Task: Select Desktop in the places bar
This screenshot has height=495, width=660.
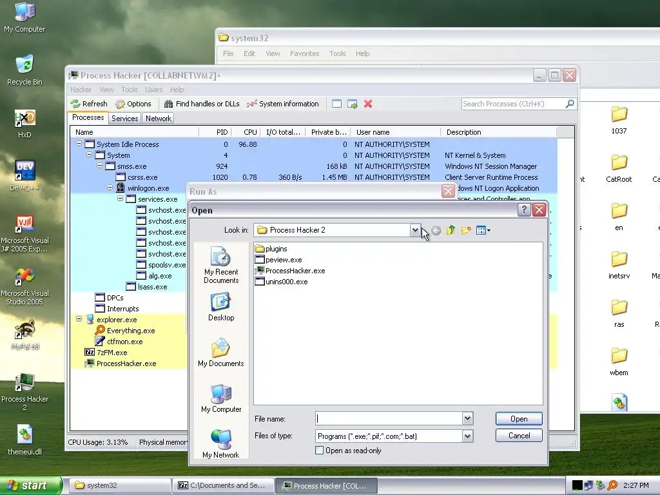Action: (221, 307)
